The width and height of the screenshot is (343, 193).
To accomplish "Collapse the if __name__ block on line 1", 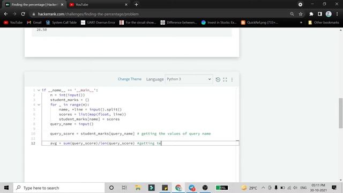I will [39, 90].
